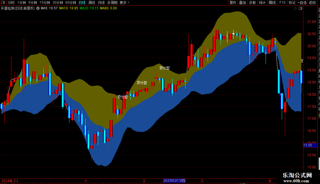The image size is (320, 184).
Task: Click the 15.00 price axis label
Action: [x=312, y=167]
